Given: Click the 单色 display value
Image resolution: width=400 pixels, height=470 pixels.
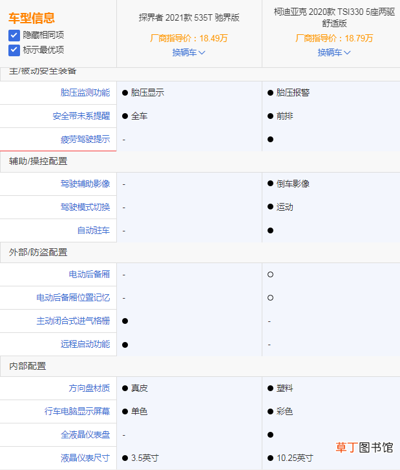Looking at the screenshot, I should 140,411.
